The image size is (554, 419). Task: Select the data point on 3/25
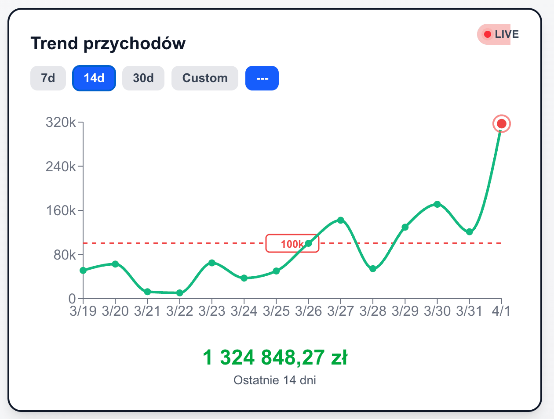click(276, 271)
